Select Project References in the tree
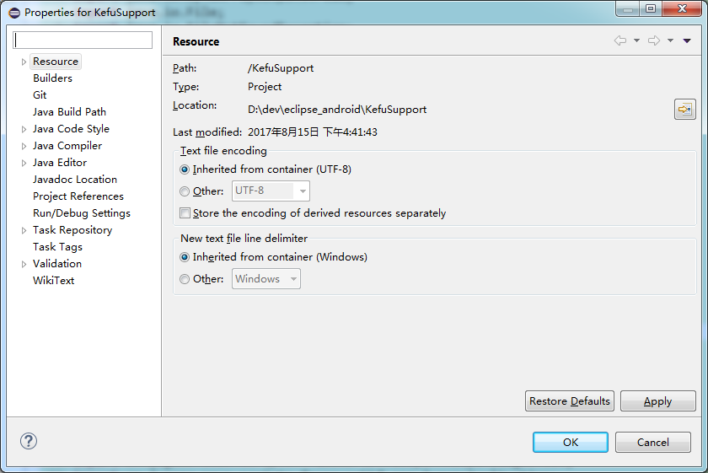The width and height of the screenshot is (708, 473). [78, 196]
